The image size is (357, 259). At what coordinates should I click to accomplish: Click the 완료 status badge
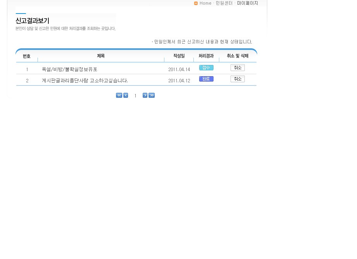(206, 79)
